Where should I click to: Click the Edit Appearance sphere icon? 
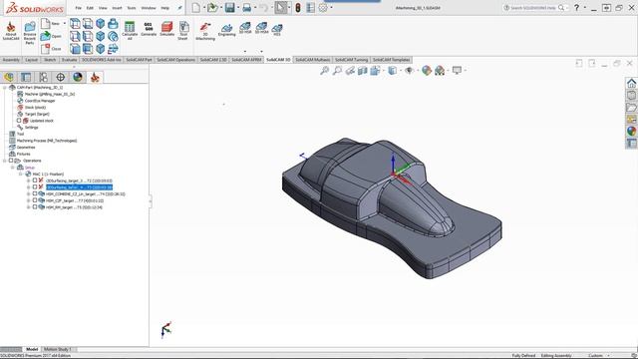pos(427,71)
